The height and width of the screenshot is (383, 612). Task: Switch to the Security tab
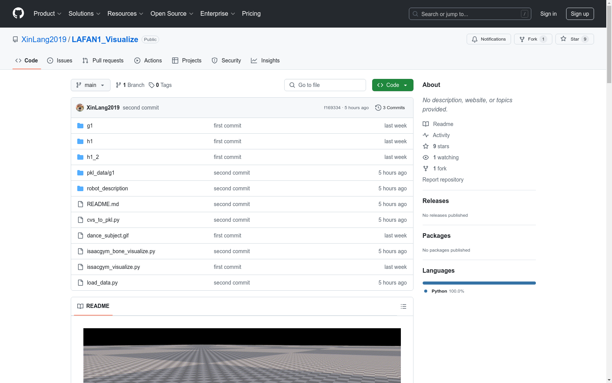tap(226, 61)
